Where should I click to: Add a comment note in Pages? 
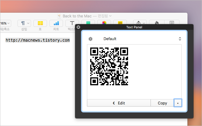point(120,22)
